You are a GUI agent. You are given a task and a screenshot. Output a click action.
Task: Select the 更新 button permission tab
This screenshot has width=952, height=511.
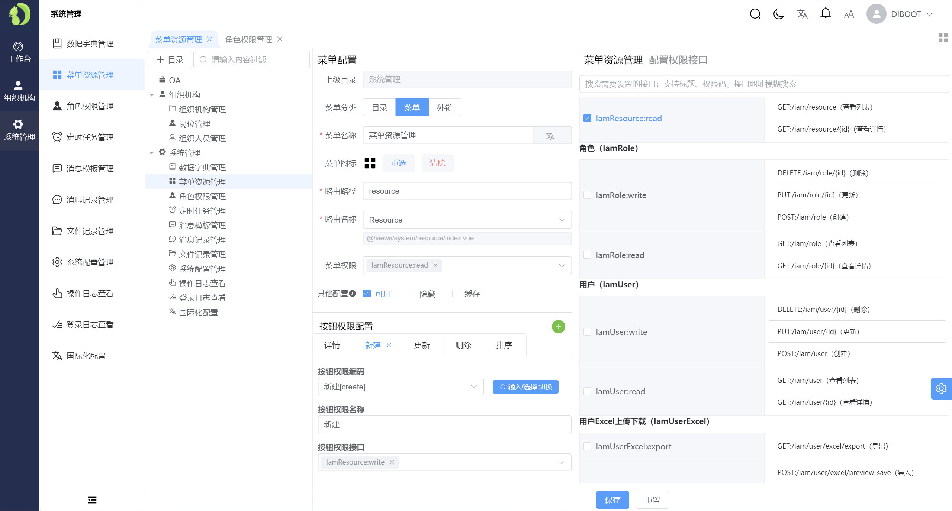click(422, 345)
